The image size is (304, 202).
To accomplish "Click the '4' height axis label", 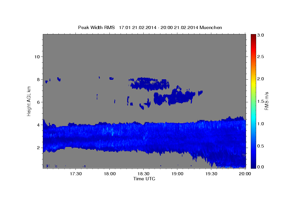I will coord(39,125).
